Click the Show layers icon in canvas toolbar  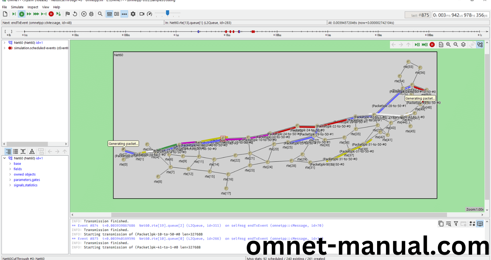(463, 45)
